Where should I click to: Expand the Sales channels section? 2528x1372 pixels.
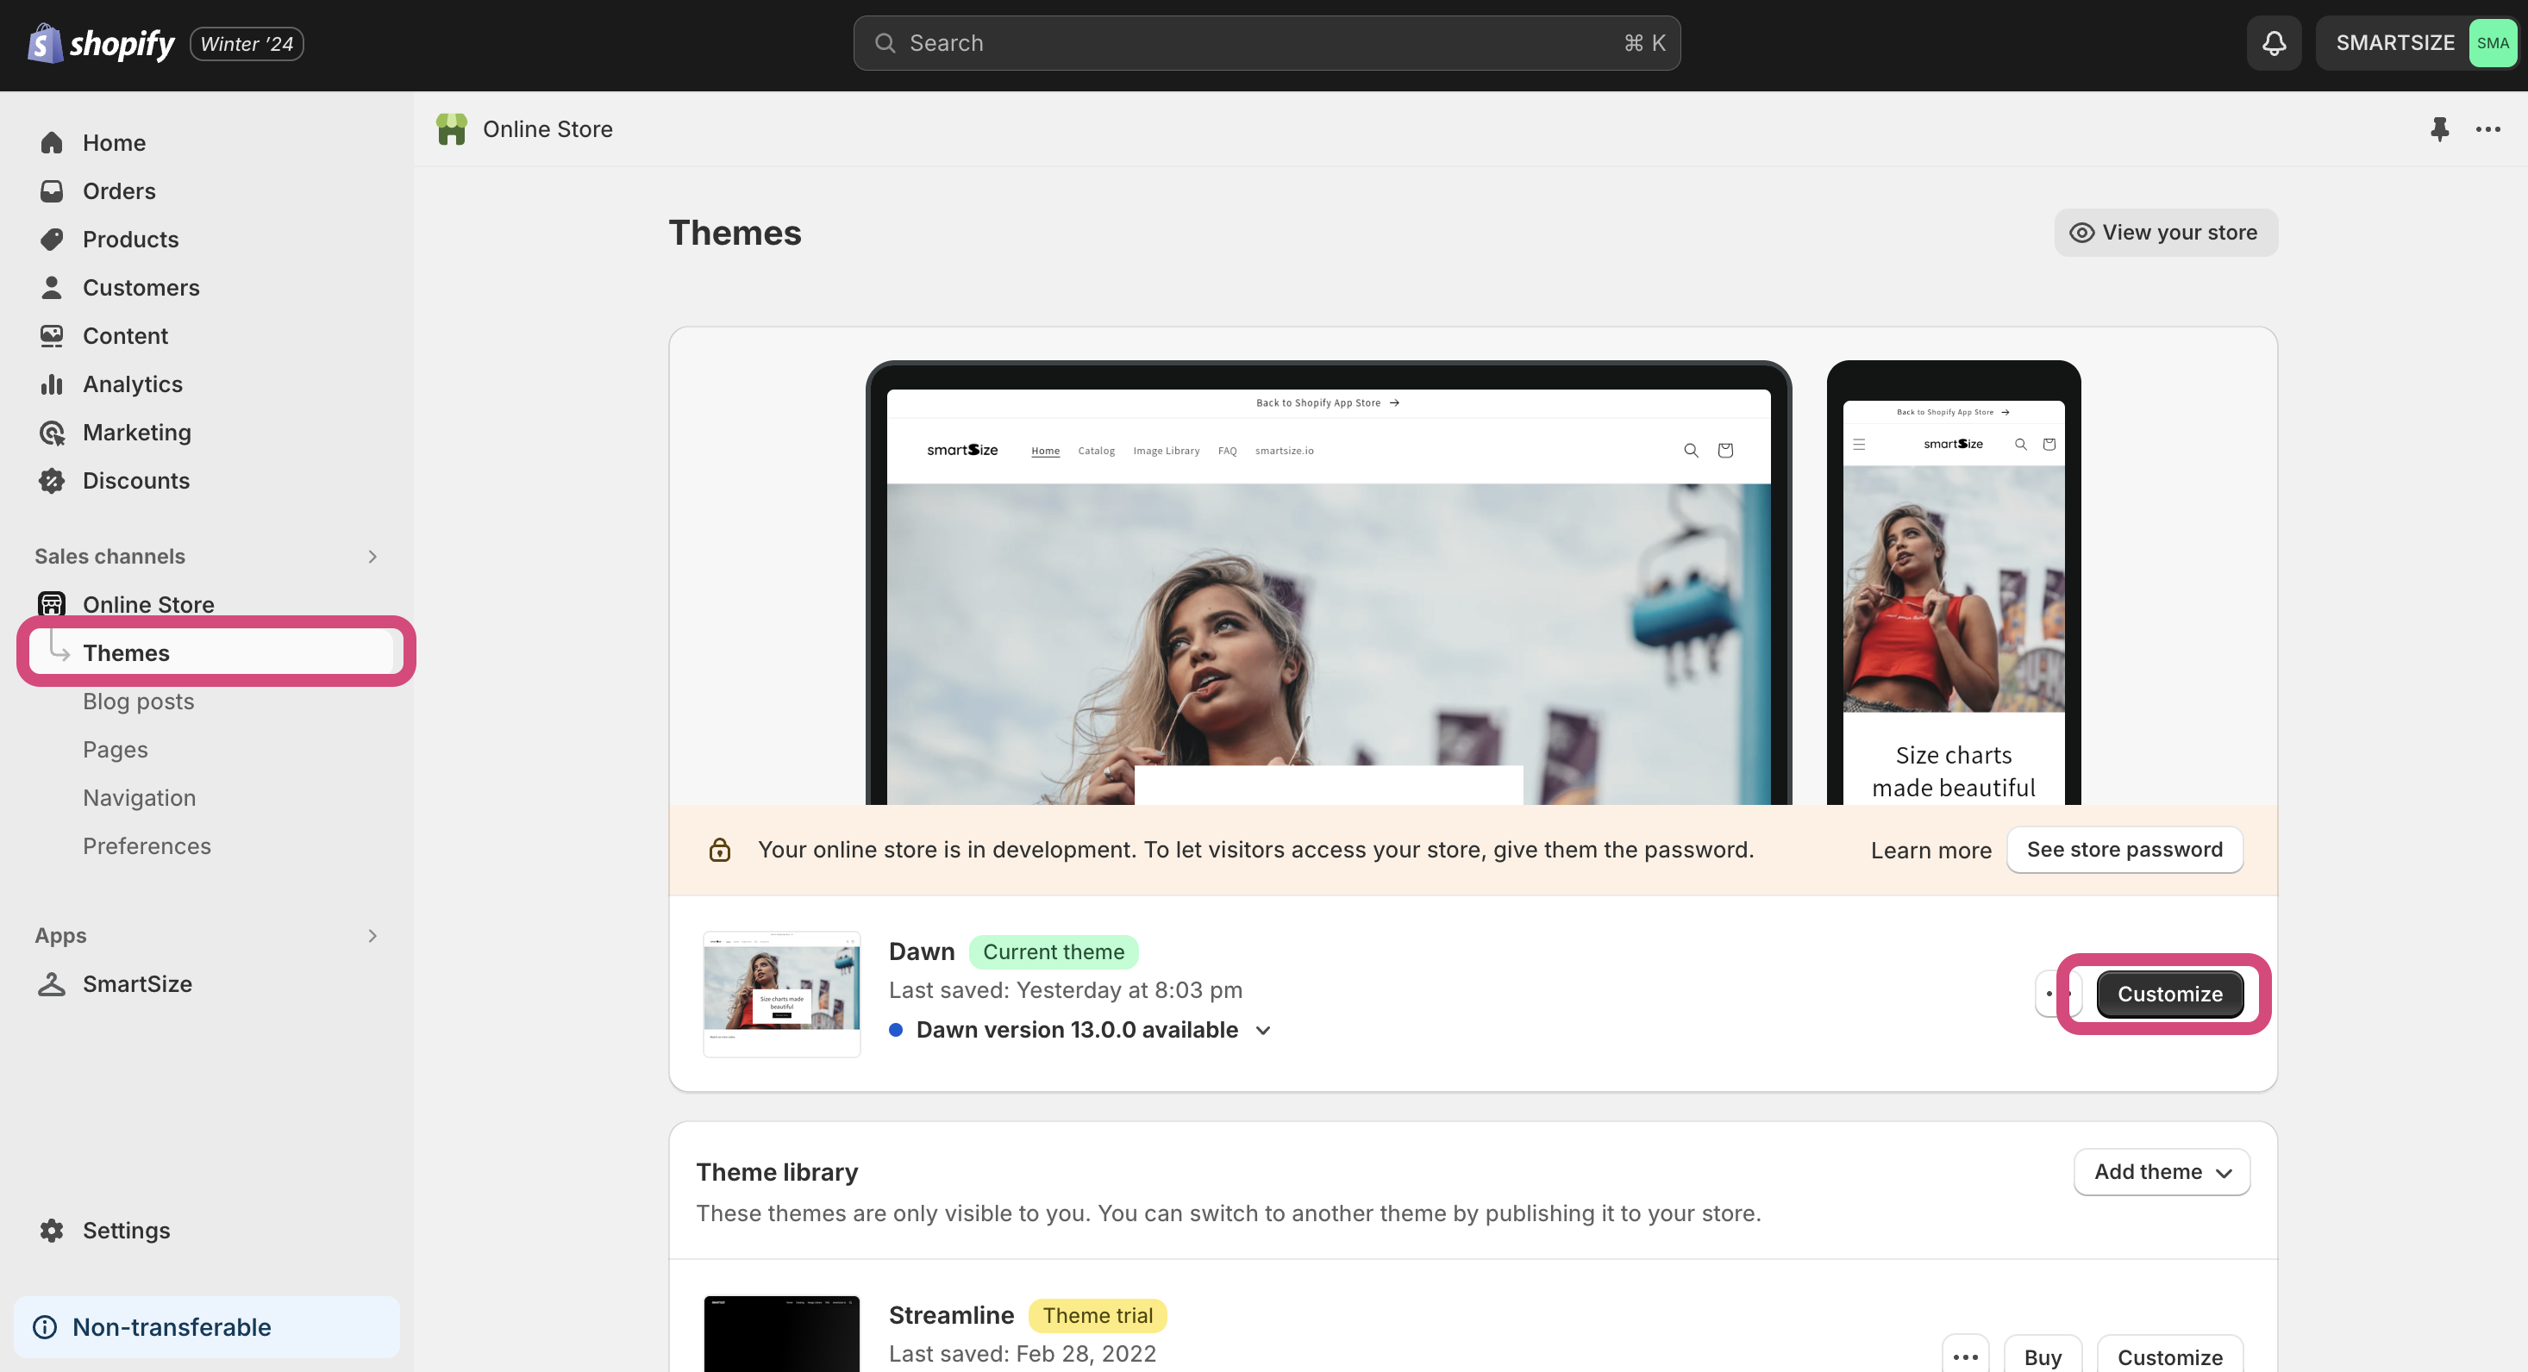tap(372, 556)
